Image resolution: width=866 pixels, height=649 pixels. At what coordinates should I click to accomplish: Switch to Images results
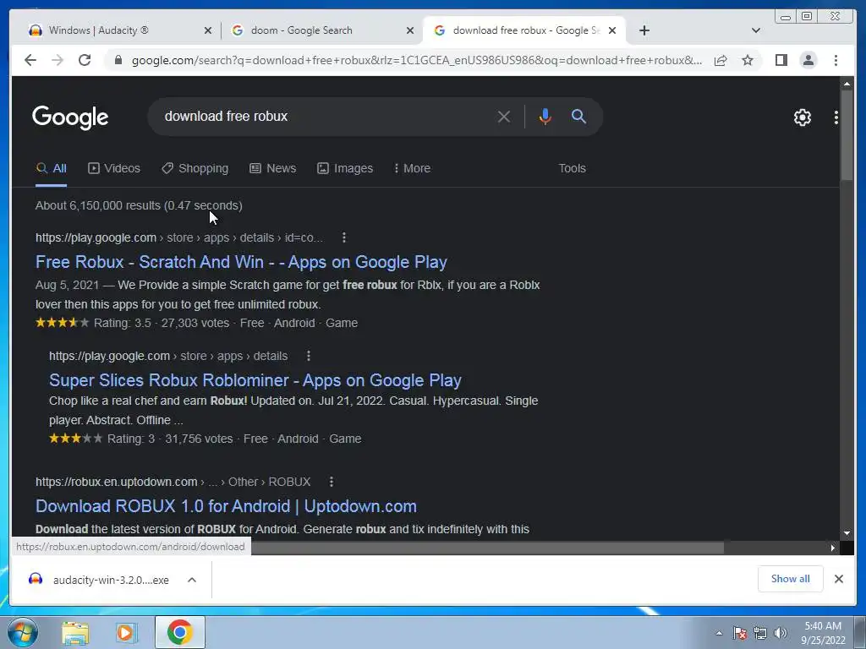345,168
